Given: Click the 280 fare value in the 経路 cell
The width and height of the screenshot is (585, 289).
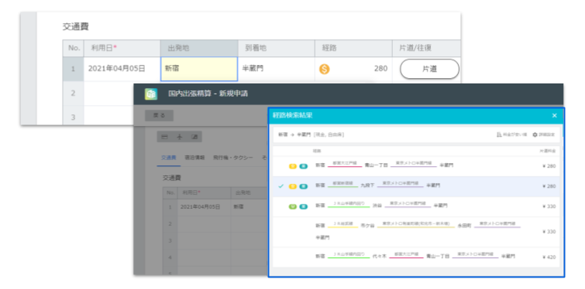Looking at the screenshot, I should point(381,69).
